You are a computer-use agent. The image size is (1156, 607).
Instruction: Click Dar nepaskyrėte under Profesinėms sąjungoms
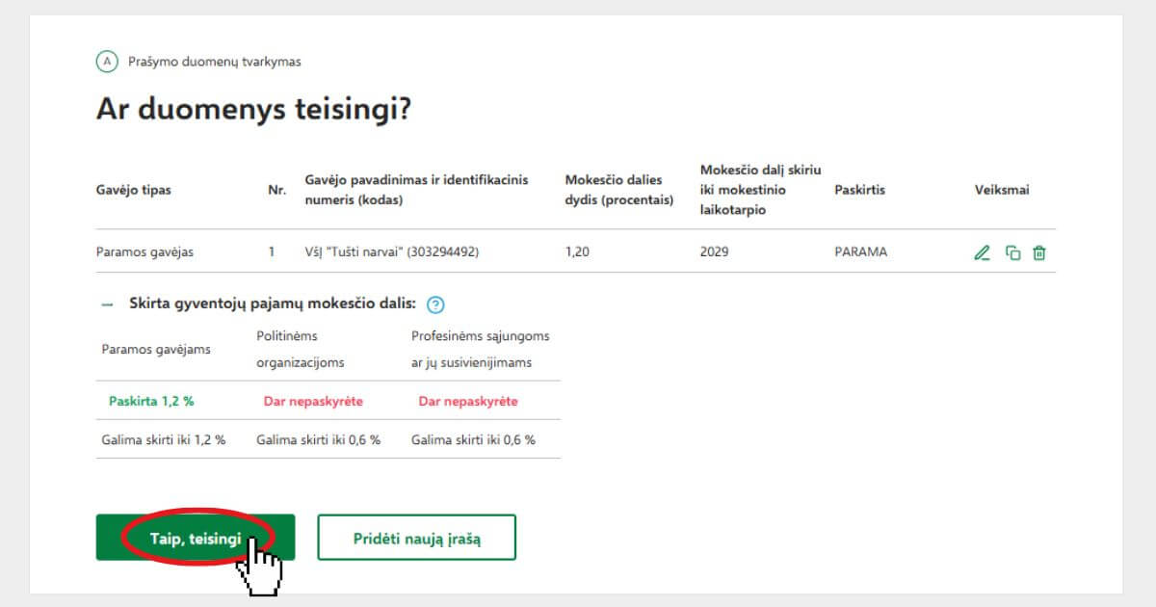(468, 401)
